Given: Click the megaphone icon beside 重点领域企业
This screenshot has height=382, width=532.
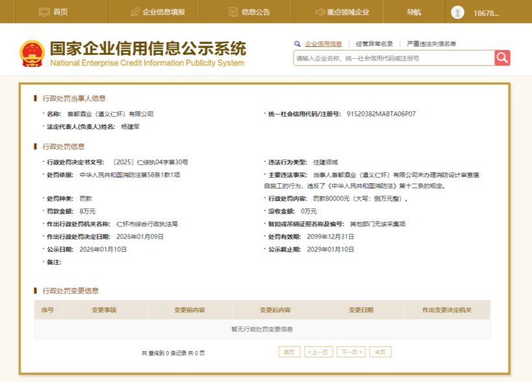Looking at the screenshot, I should coord(320,12).
